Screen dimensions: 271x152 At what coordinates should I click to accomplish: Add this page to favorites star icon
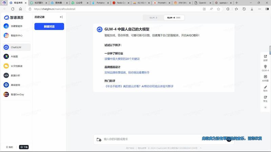[218, 9]
